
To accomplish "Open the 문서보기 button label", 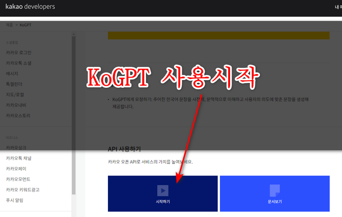I will 275,201.
